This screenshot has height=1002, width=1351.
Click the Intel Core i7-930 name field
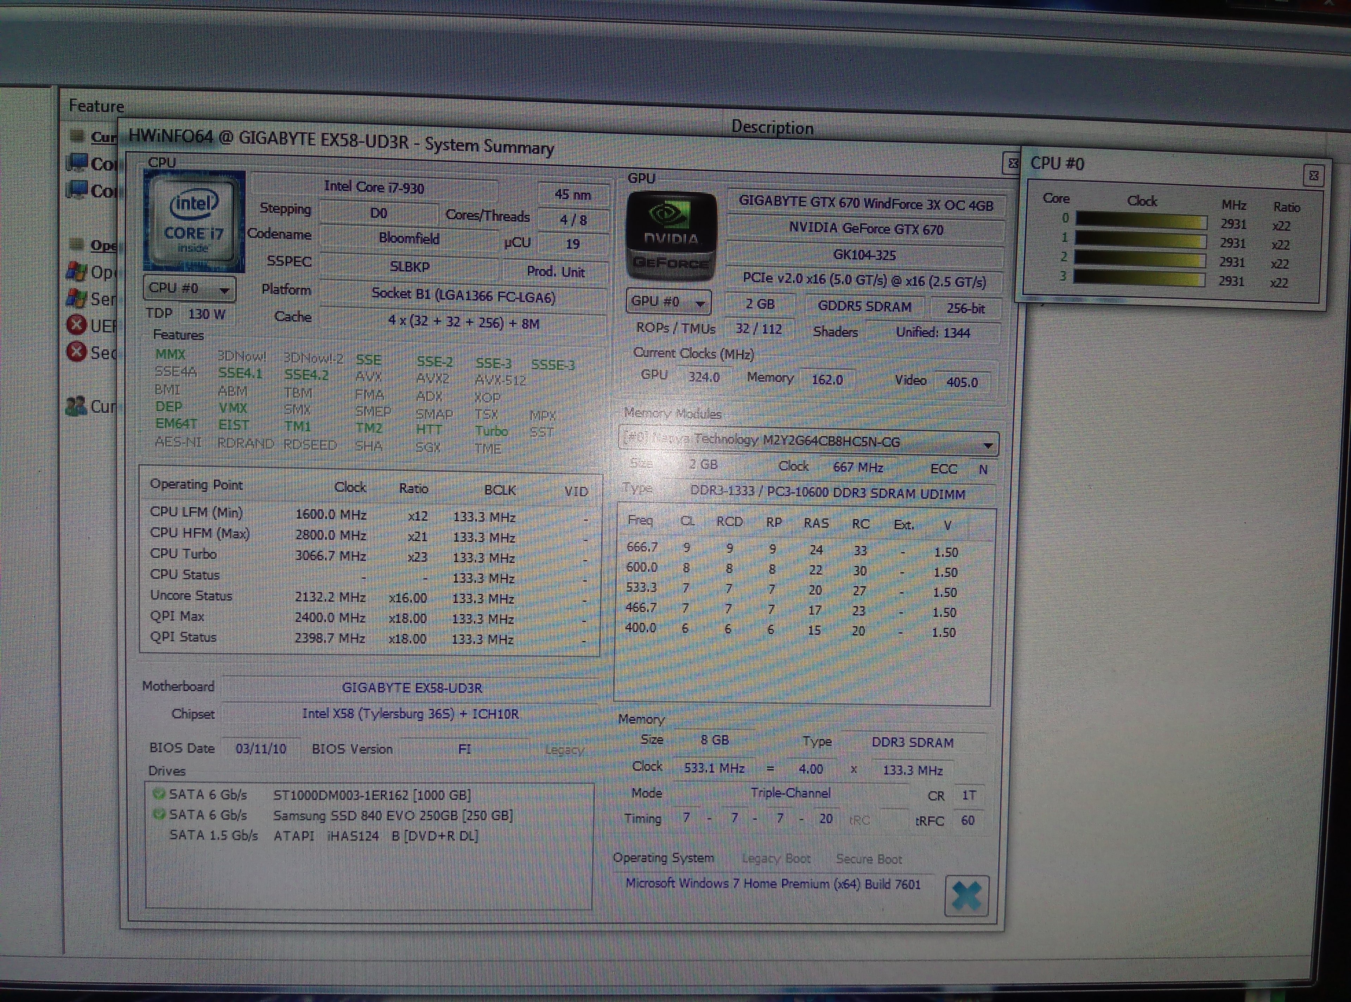[374, 187]
